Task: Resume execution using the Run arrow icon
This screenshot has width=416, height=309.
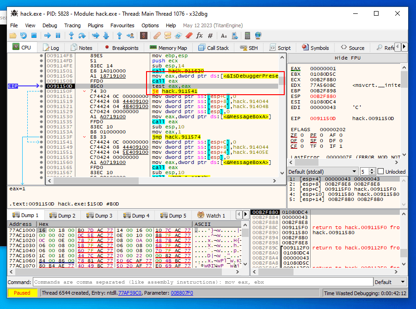Action: [48, 35]
